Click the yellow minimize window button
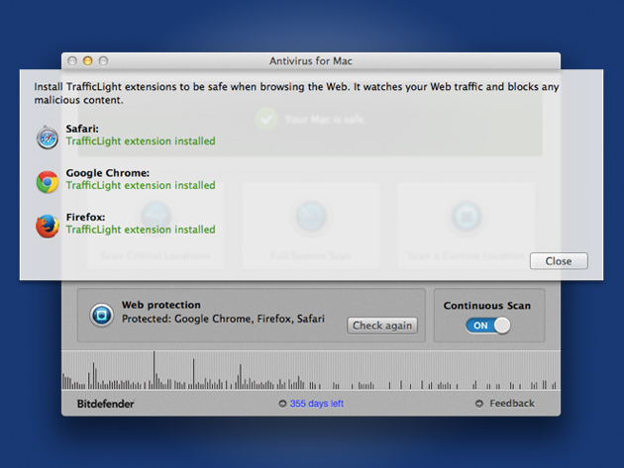Image resolution: width=624 pixels, height=468 pixels. click(x=87, y=60)
